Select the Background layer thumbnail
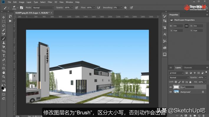The width and height of the screenshot is (209, 117). pos(176,92)
